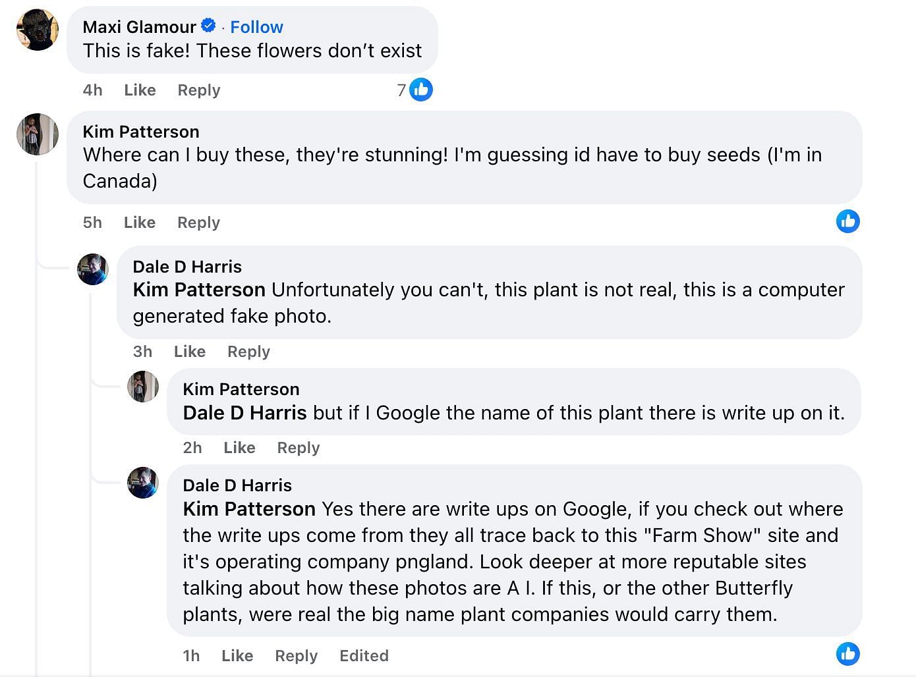The width and height of the screenshot is (916, 677).
Task: Reply to Maxi Glamour's comment
Action: click(x=198, y=90)
